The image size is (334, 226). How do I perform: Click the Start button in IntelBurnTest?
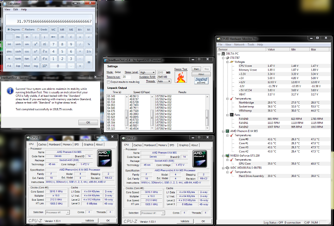tap(196, 69)
